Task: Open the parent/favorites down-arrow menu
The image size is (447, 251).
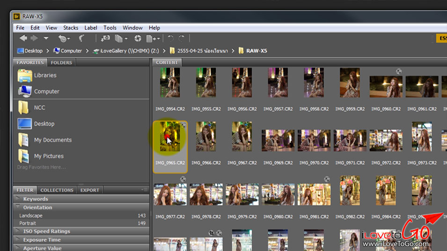Action: click(x=46, y=38)
